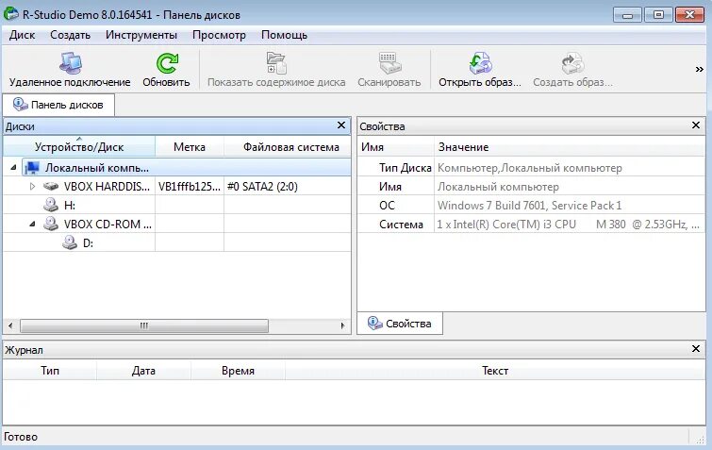Maximize the R-Studio window
712x450 pixels.
point(658,15)
